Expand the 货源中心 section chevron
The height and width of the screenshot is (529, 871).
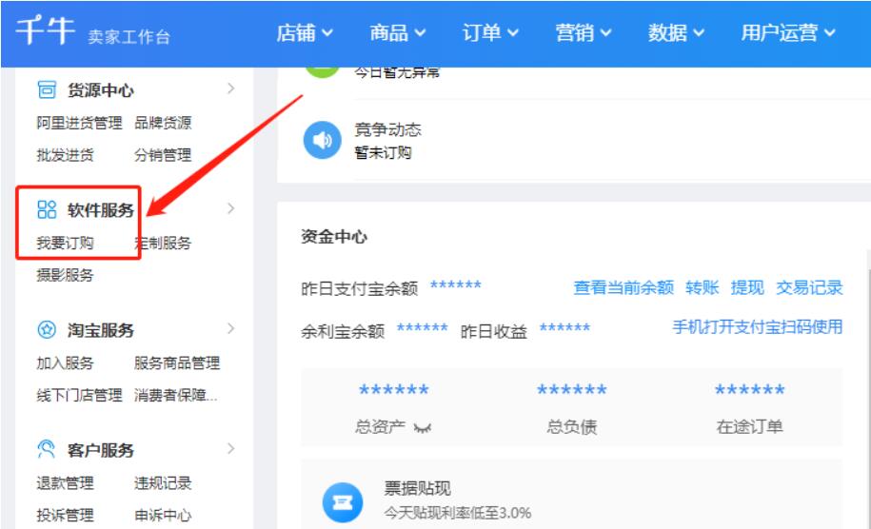[x=231, y=88]
